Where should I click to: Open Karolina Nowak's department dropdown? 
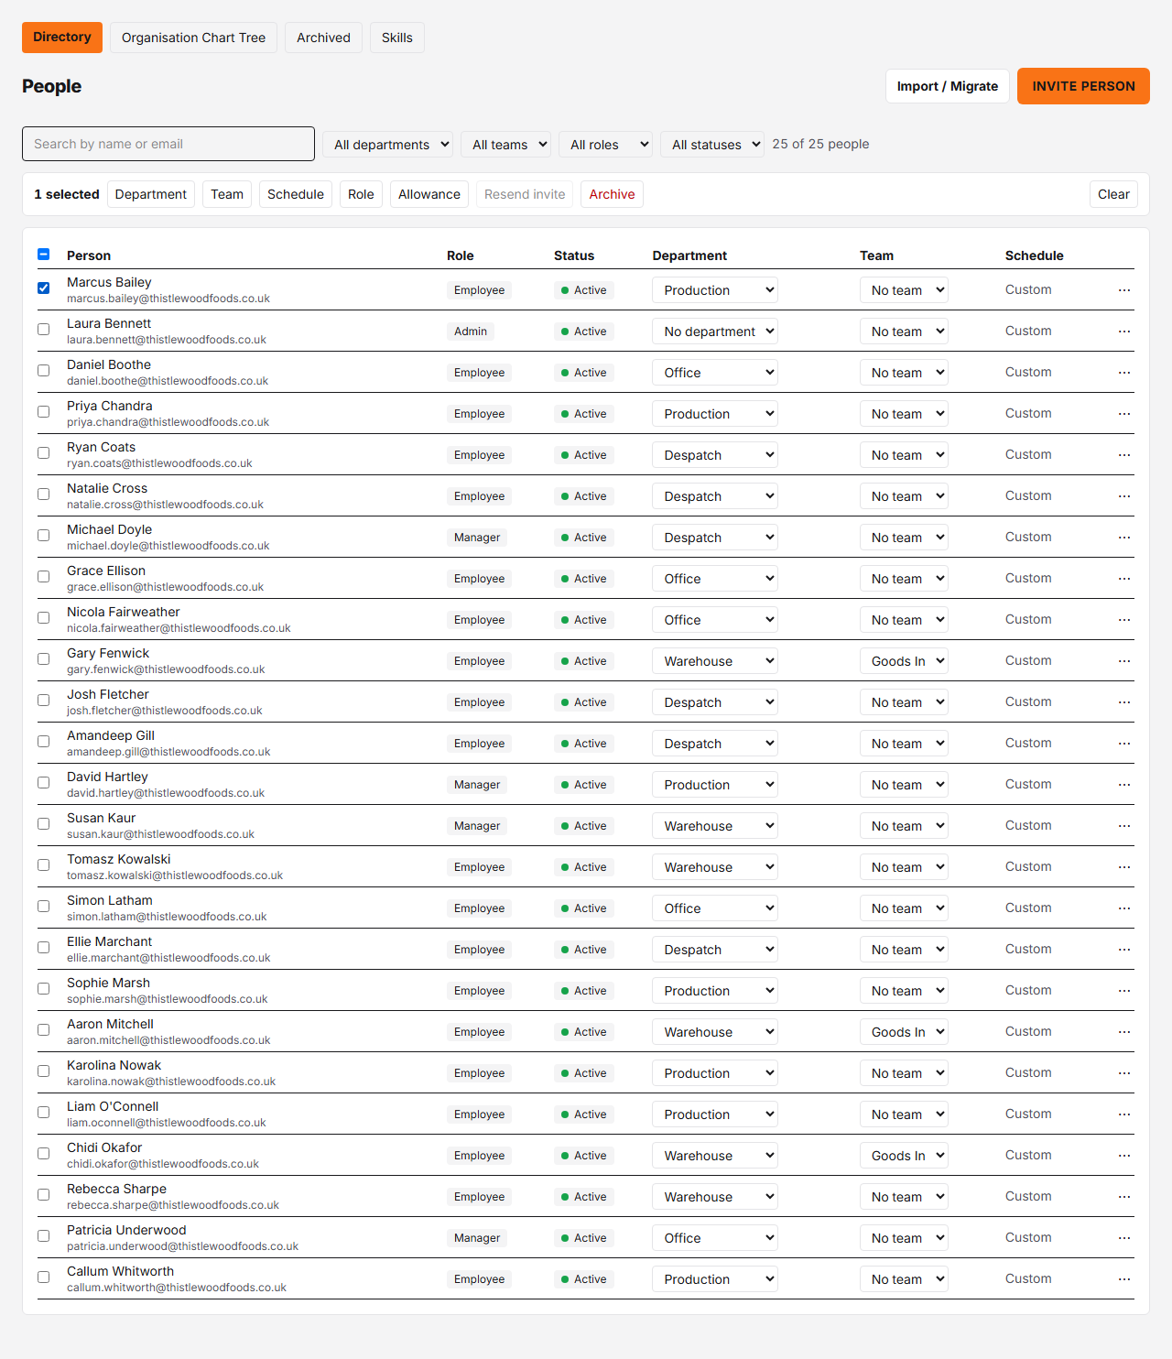click(x=715, y=1073)
